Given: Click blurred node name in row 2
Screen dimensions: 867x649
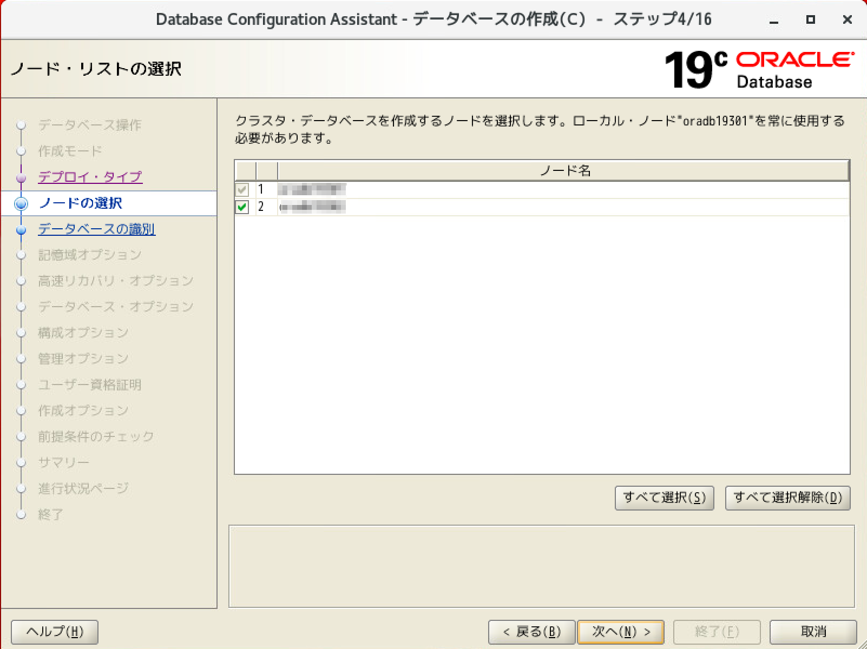Looking at the screenshot, I should [312, 207].
